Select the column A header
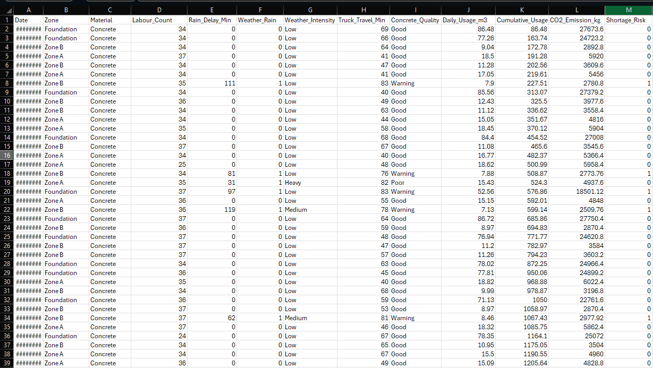653x368 pixels. 28,10
